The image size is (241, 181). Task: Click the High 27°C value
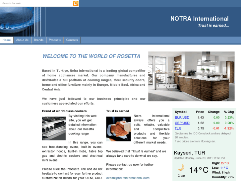point(225,163)
